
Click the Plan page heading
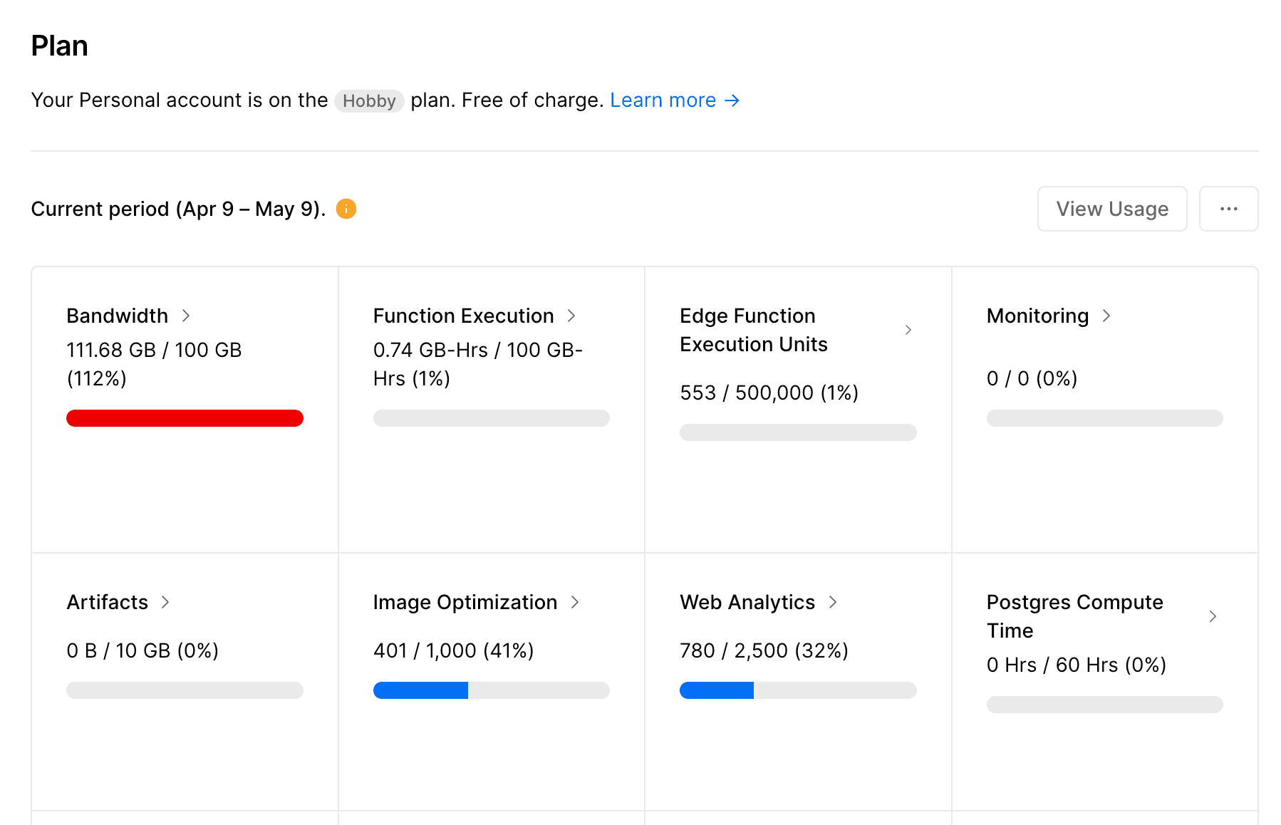59,46
